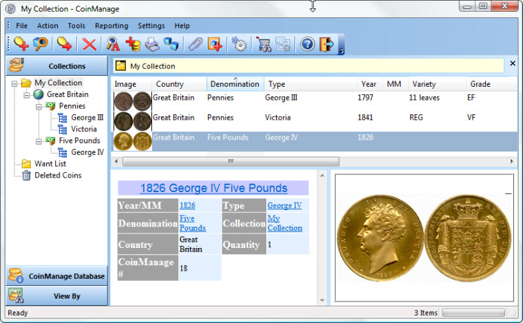Screen dimensions: 523x323
Task: Select Victoria in collection tree
Action: (84, 129)
